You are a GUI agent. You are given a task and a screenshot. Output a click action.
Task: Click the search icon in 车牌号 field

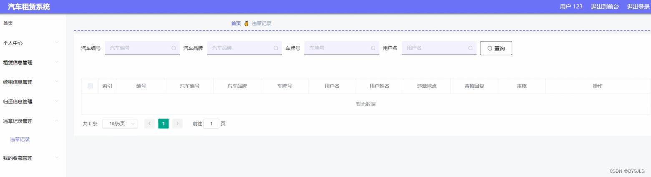tap(373, 48)
